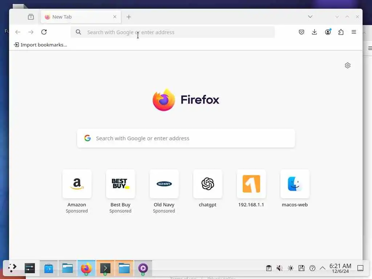Viewport: 372px width, 279px height.
Task: Open a new tab with the plus button
Action: click(129, 17)
